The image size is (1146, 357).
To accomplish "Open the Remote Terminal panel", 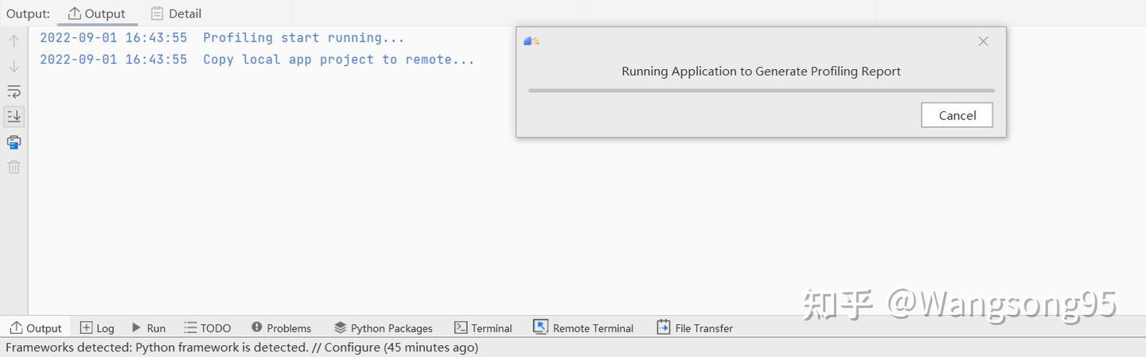I will click(583, 328).
